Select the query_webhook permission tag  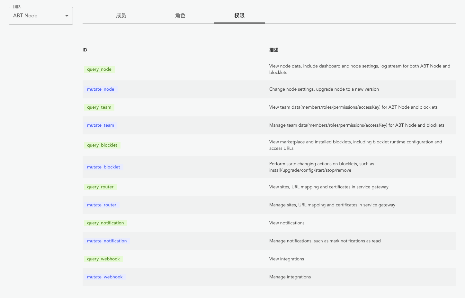[103, 259]
